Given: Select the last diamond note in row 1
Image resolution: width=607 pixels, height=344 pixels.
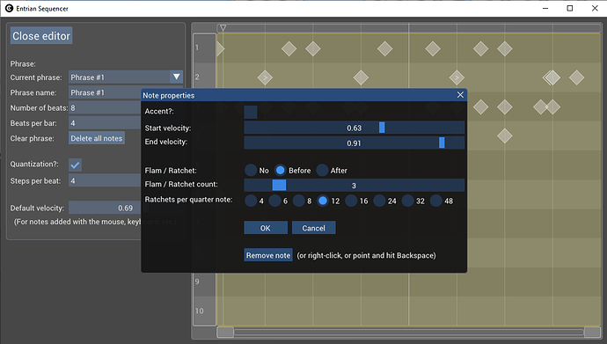Looking at the screenshot, I should pos(504,48).
